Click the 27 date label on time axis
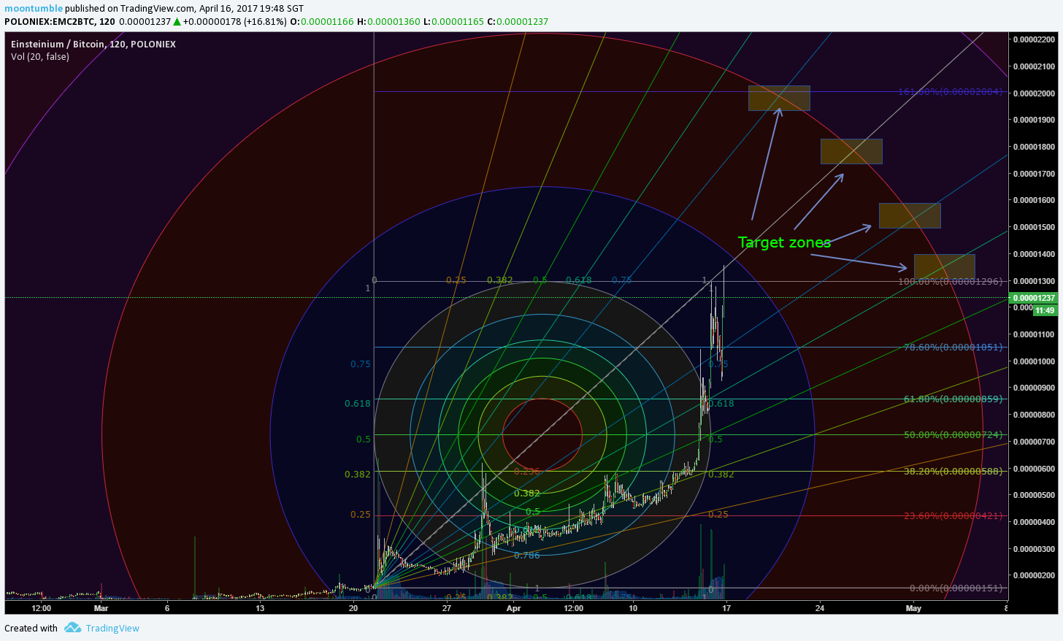The height and width of the screenshot is (641, 1063). (447, 608)
